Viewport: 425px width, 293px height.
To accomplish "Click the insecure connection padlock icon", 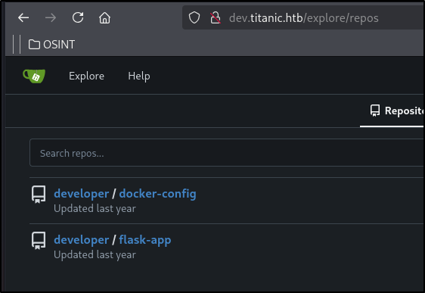I will pos(216,18).
